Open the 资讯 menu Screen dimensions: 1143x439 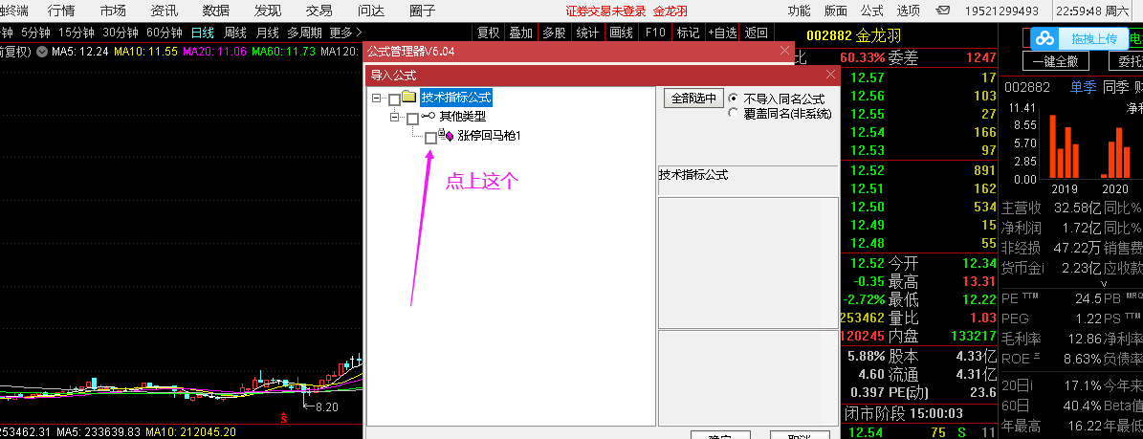point(164,11)
